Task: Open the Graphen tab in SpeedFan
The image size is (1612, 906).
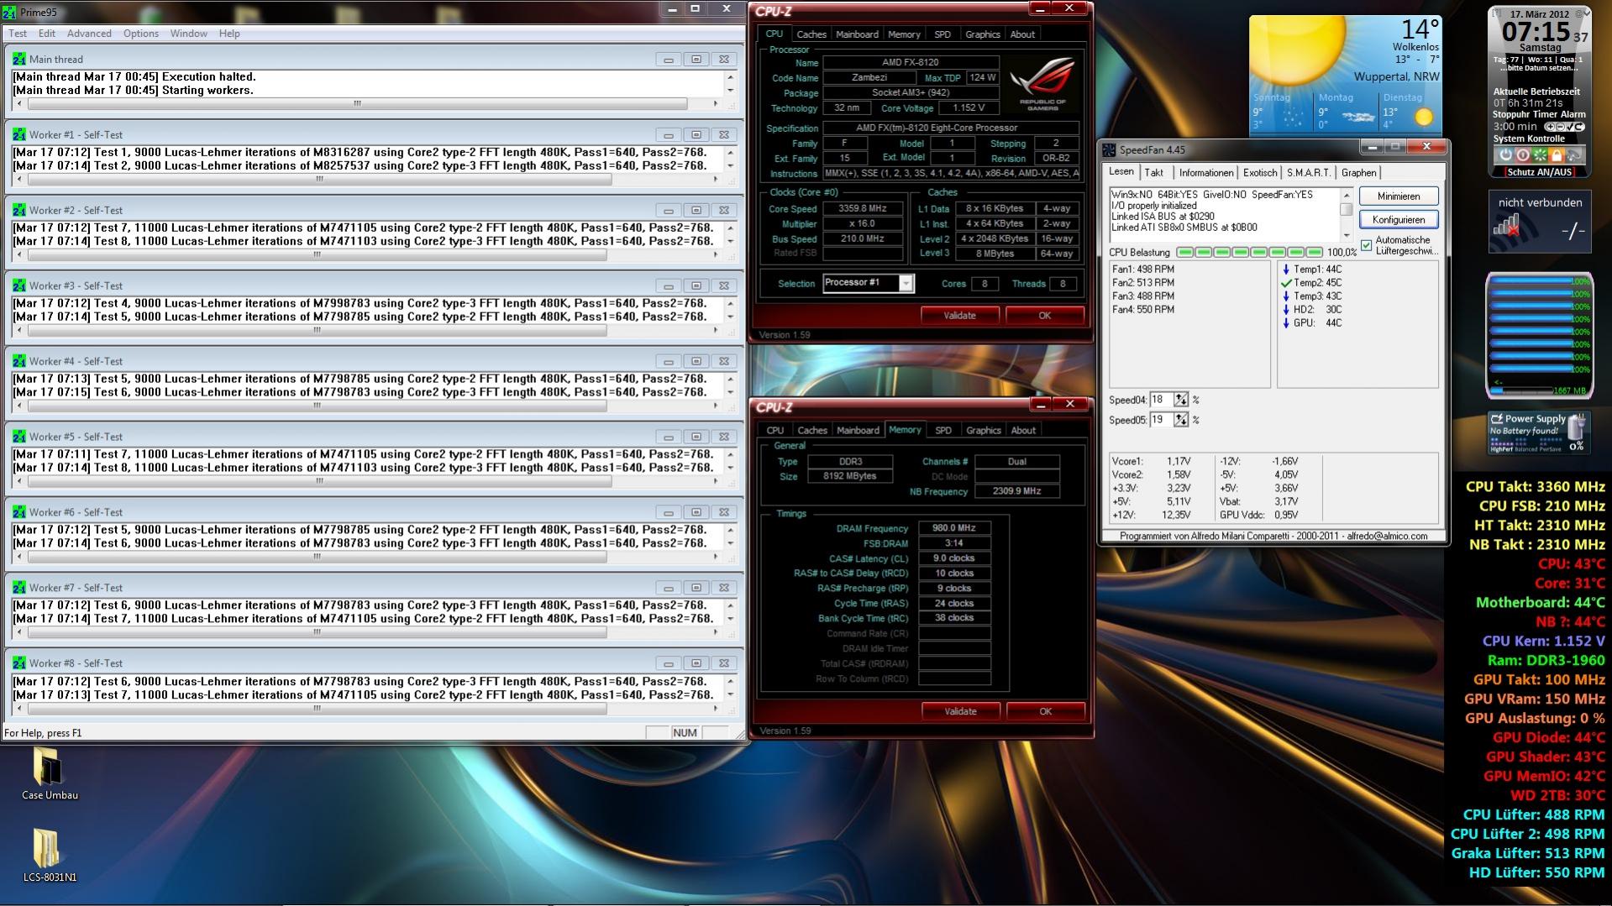Action: (1358, 173)
